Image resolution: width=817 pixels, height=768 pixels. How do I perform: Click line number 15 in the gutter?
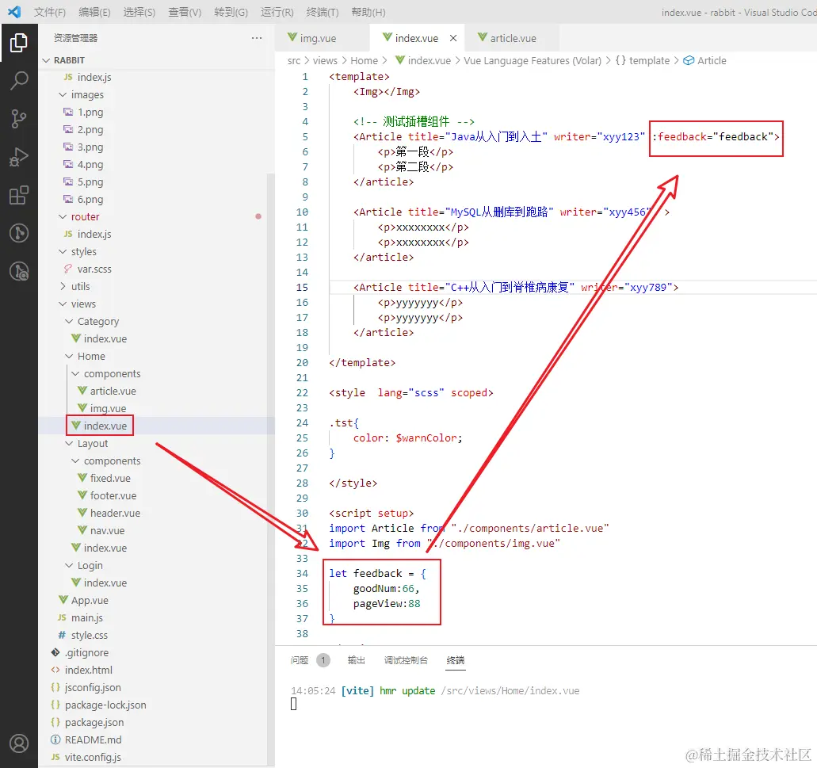tap(302, 288)
